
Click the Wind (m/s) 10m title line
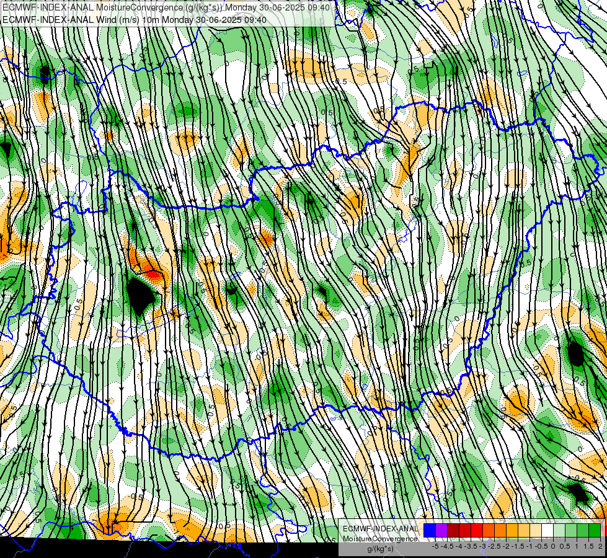pos(135,19)
